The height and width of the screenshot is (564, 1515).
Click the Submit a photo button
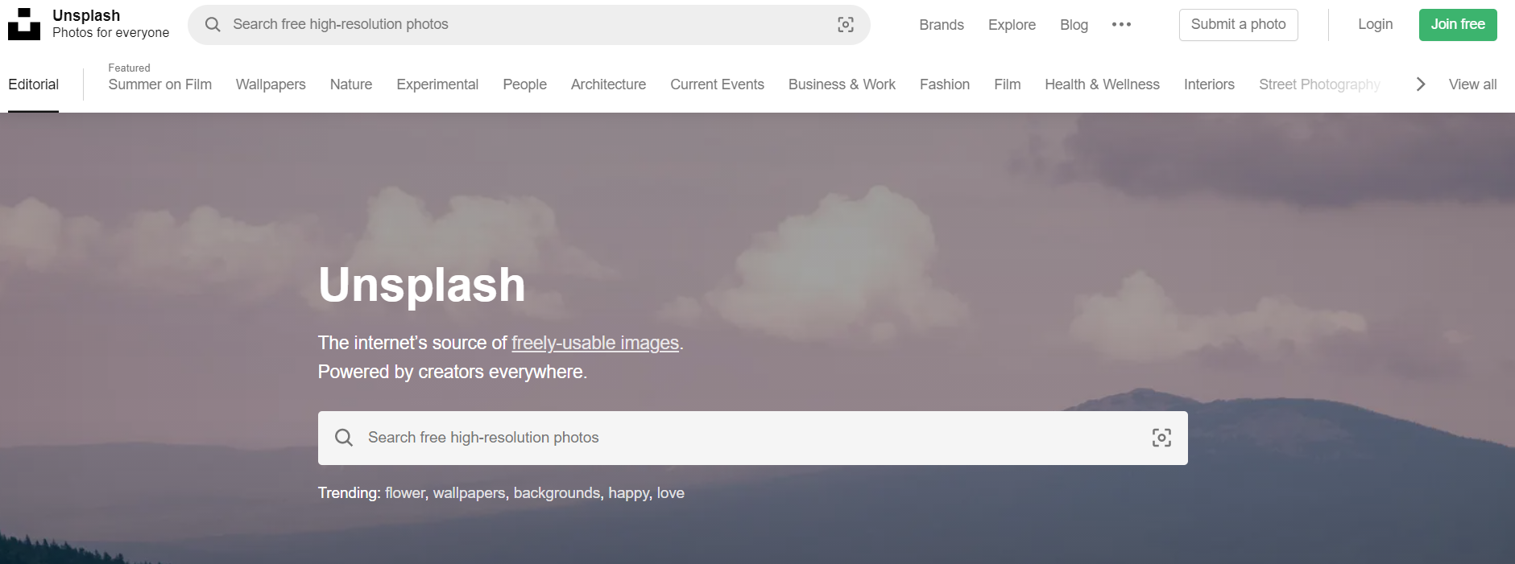tap(1239, 25)
